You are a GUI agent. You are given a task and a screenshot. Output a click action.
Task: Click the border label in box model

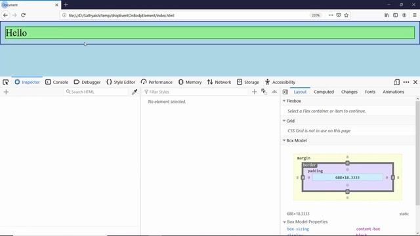310,165
